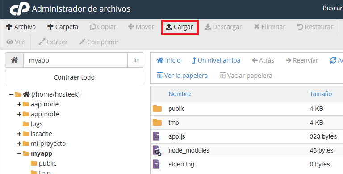The image size is (343, 174).
Task: Select the tmp folder name in list
Action: (174, 123)
